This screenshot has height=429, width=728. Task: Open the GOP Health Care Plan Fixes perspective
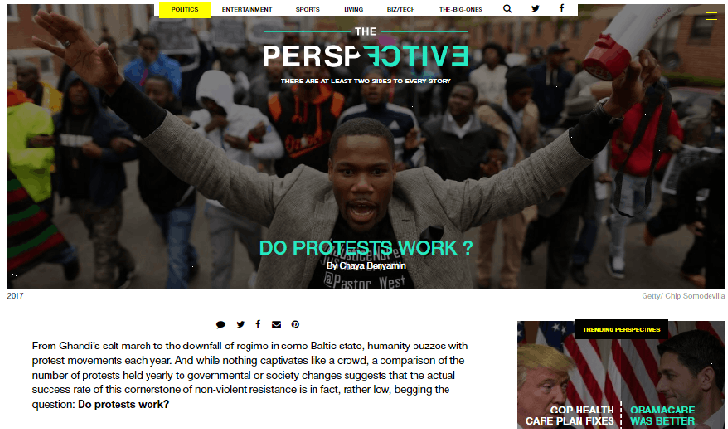coord(570,415)
